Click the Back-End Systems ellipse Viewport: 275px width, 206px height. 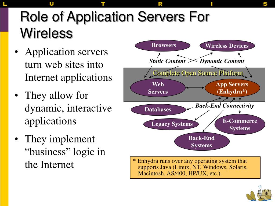coord(202,142)
